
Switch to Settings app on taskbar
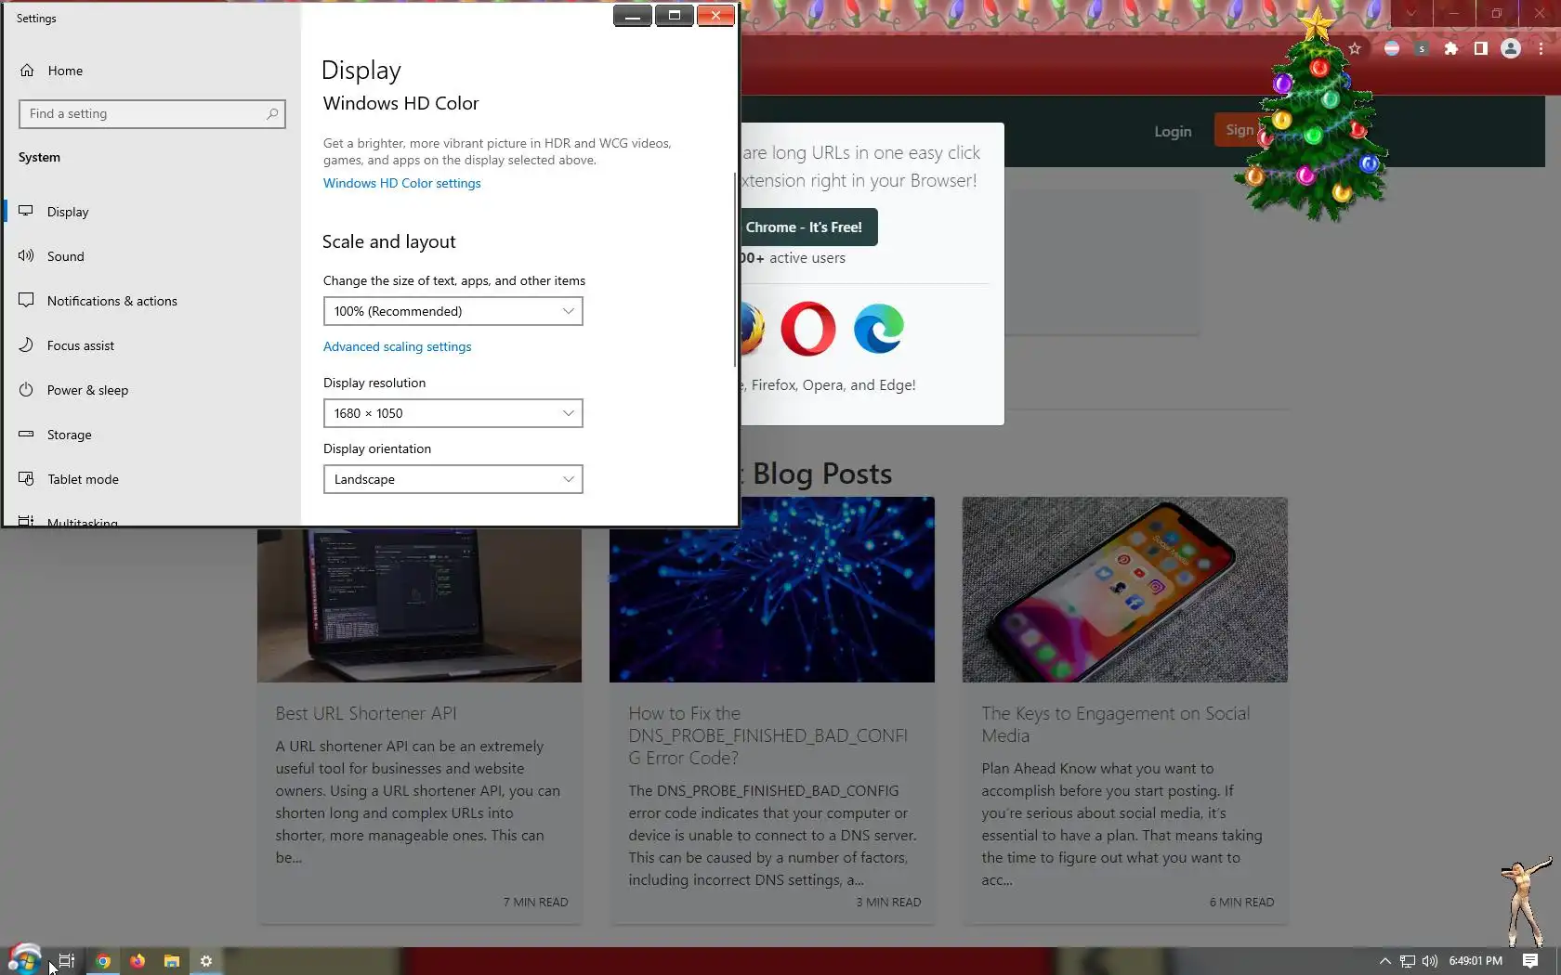206,961
